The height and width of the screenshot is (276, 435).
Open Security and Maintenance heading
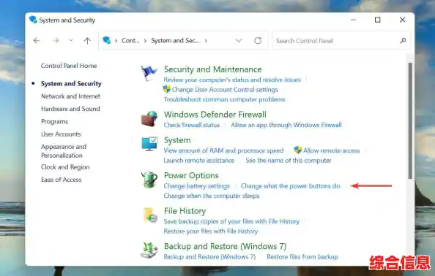click(x=213, y=69)
